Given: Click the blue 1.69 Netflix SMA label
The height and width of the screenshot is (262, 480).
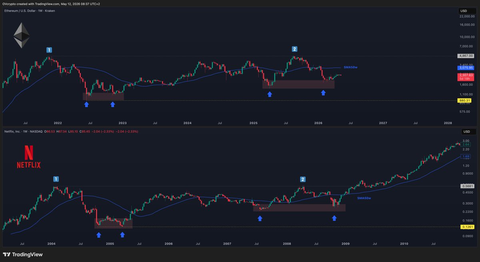Looking at the screenshot, I should [x=466, y=156].
